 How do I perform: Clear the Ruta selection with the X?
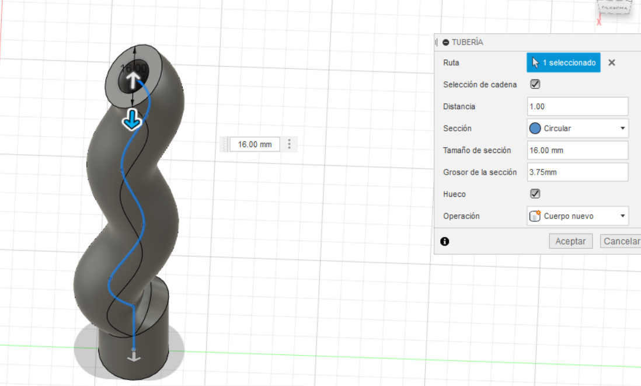tap(612, 62)
